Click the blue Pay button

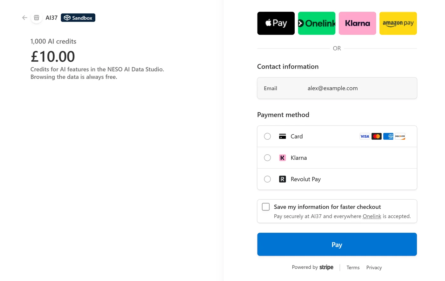click(x=337, y=244)
